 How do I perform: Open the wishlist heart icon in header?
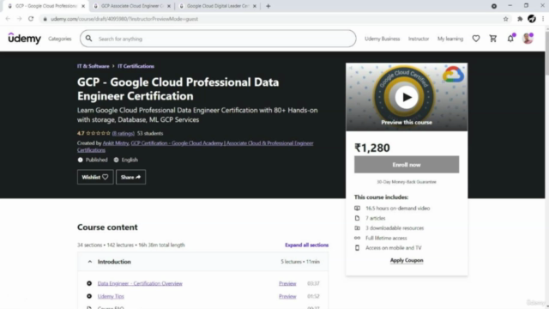coord(476,39)
